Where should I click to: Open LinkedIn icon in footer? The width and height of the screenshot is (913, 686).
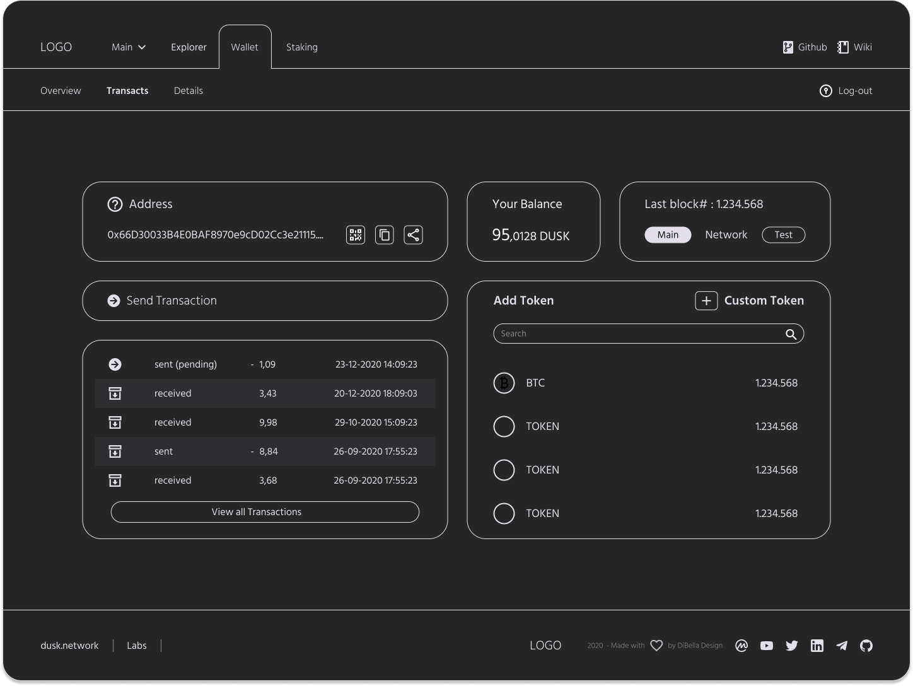(x=817, y=646)
